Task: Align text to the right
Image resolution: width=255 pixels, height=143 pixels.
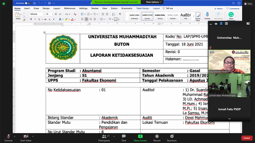Action: click(91, 19)
